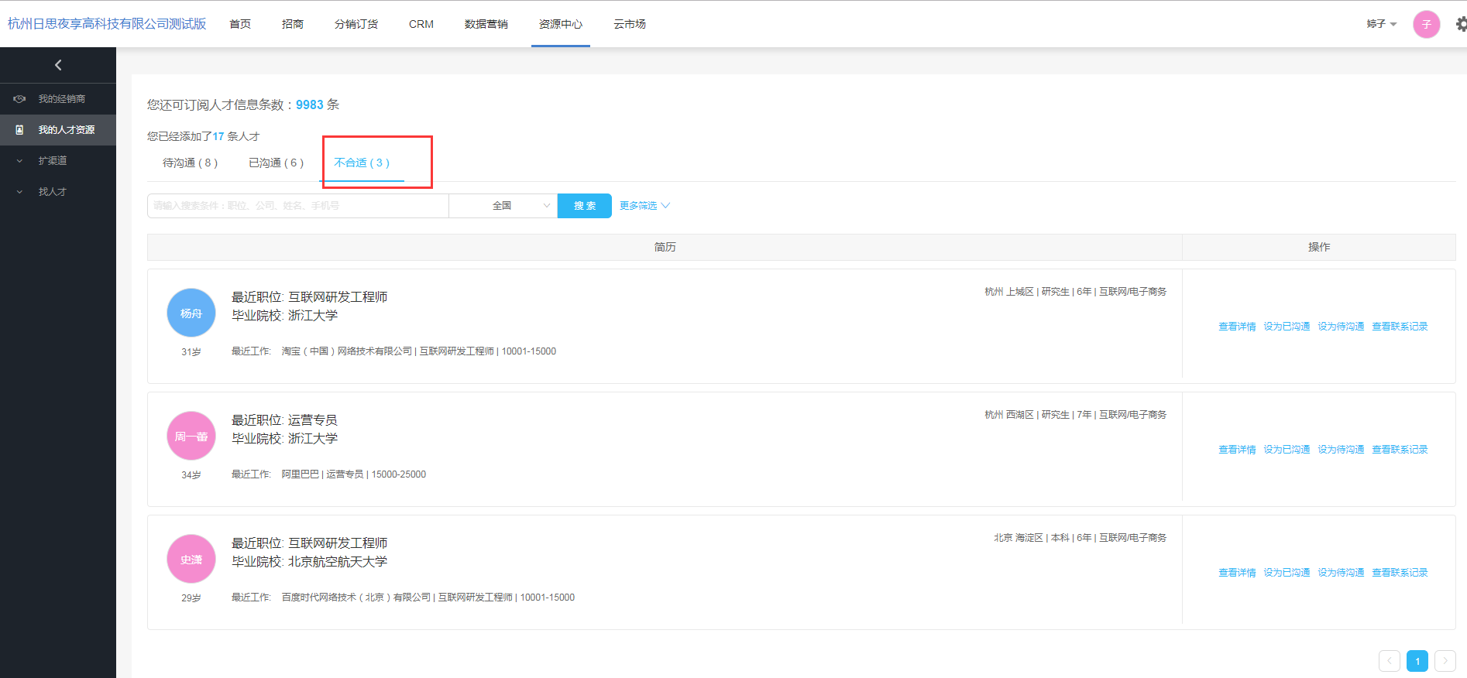Image resolution: width=1467 pixels, height=678 pixels.
Task: Focus the talent search input field
Action: point(297,206)
